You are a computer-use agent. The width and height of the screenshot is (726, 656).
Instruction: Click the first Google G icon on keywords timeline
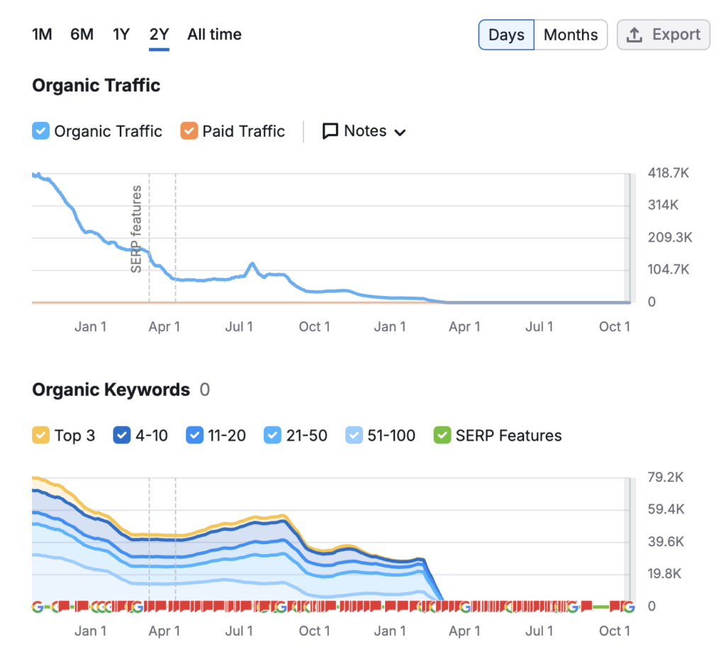coord(38,606)
